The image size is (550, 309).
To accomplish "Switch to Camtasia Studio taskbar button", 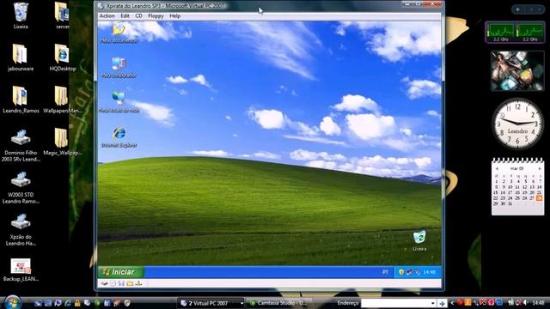I will click(x=278, y=303).
